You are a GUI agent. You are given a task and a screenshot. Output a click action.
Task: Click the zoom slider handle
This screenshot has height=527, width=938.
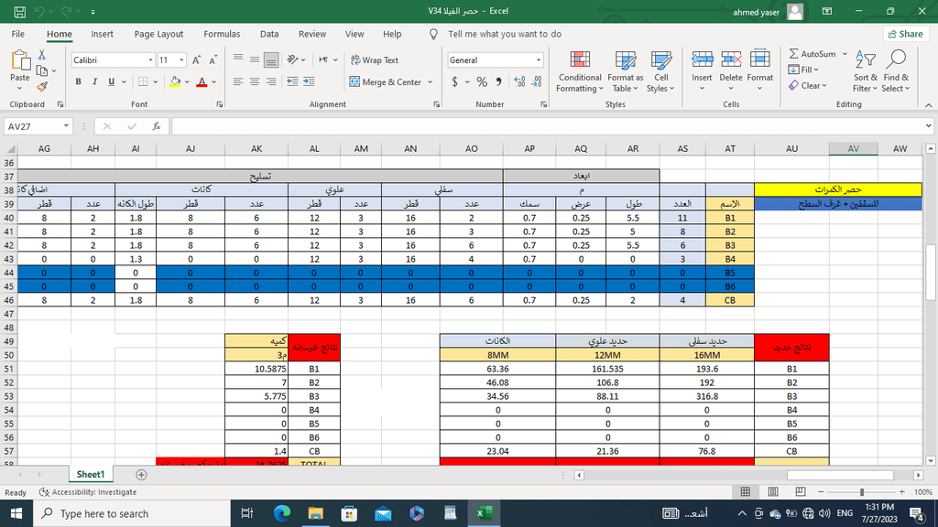(x=862, y=491)
